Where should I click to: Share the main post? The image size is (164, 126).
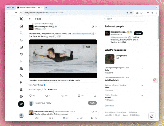click(x=95, y=96)
